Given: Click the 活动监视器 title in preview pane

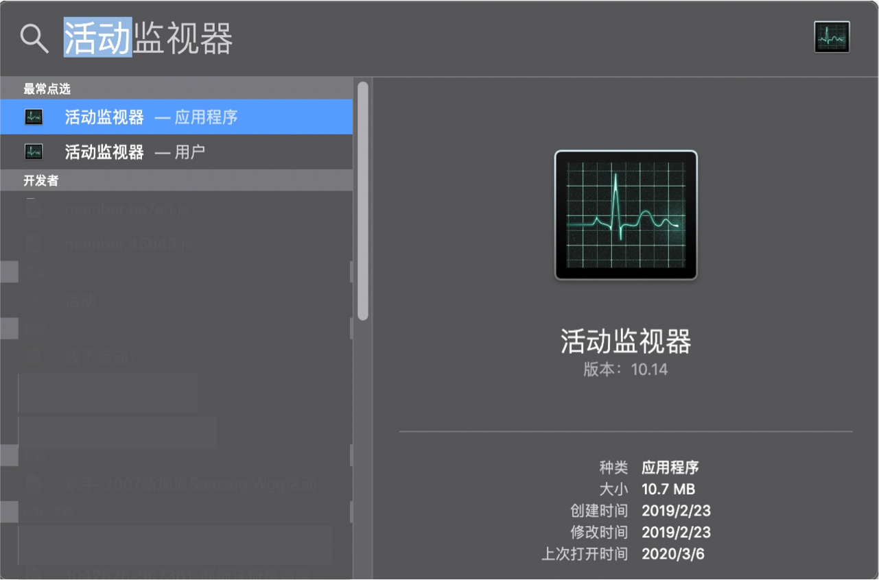Looking at the screenshot, I should click(x=626, y=341).
